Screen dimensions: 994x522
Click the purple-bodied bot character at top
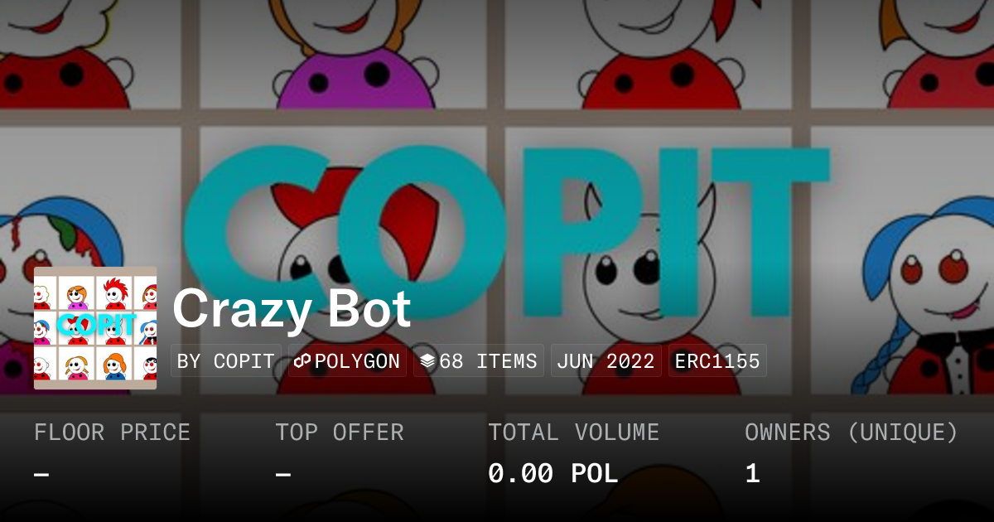click(356, 58)
